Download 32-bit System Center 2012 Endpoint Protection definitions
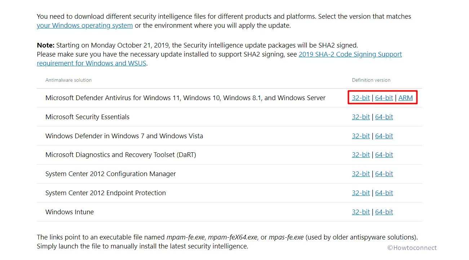469x260 pixels. (360, 193)
